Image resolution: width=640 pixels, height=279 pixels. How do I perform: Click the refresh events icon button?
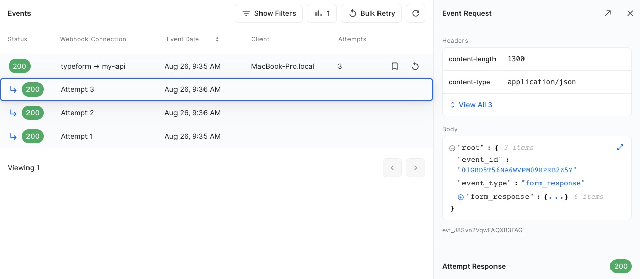click(x=416, y=14)
